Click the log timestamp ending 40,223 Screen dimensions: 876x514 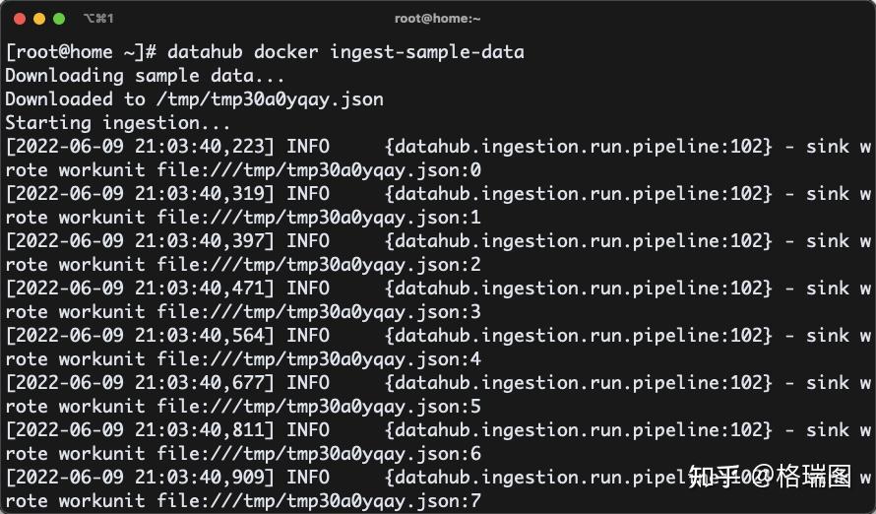coord(141,147)
